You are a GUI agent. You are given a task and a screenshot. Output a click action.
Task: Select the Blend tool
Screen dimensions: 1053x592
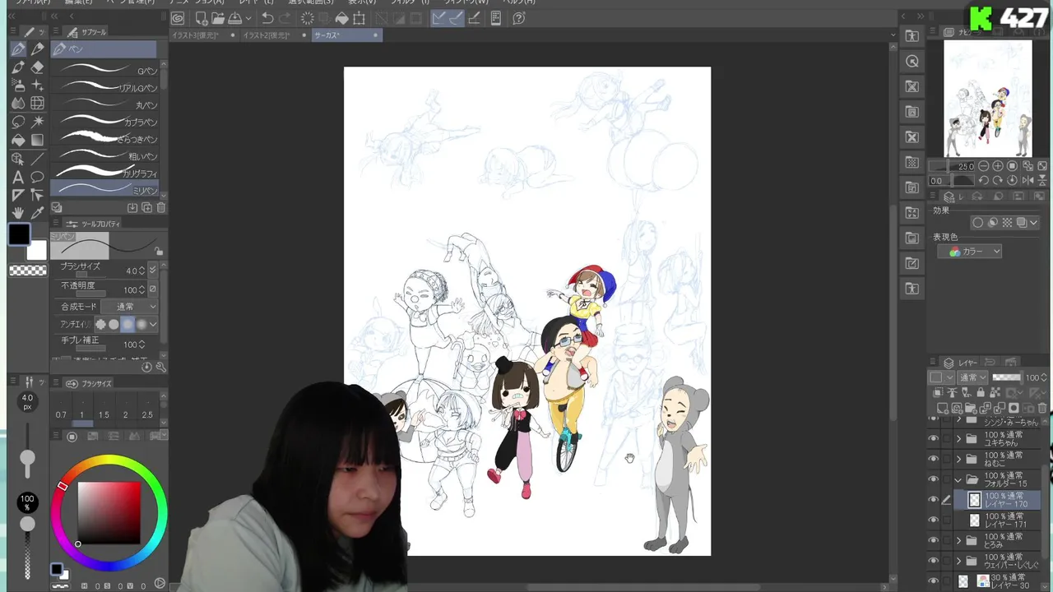(18, 104)
